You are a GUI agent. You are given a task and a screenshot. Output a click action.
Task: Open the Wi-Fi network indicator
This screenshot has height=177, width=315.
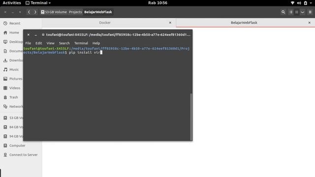pos(292,3)
